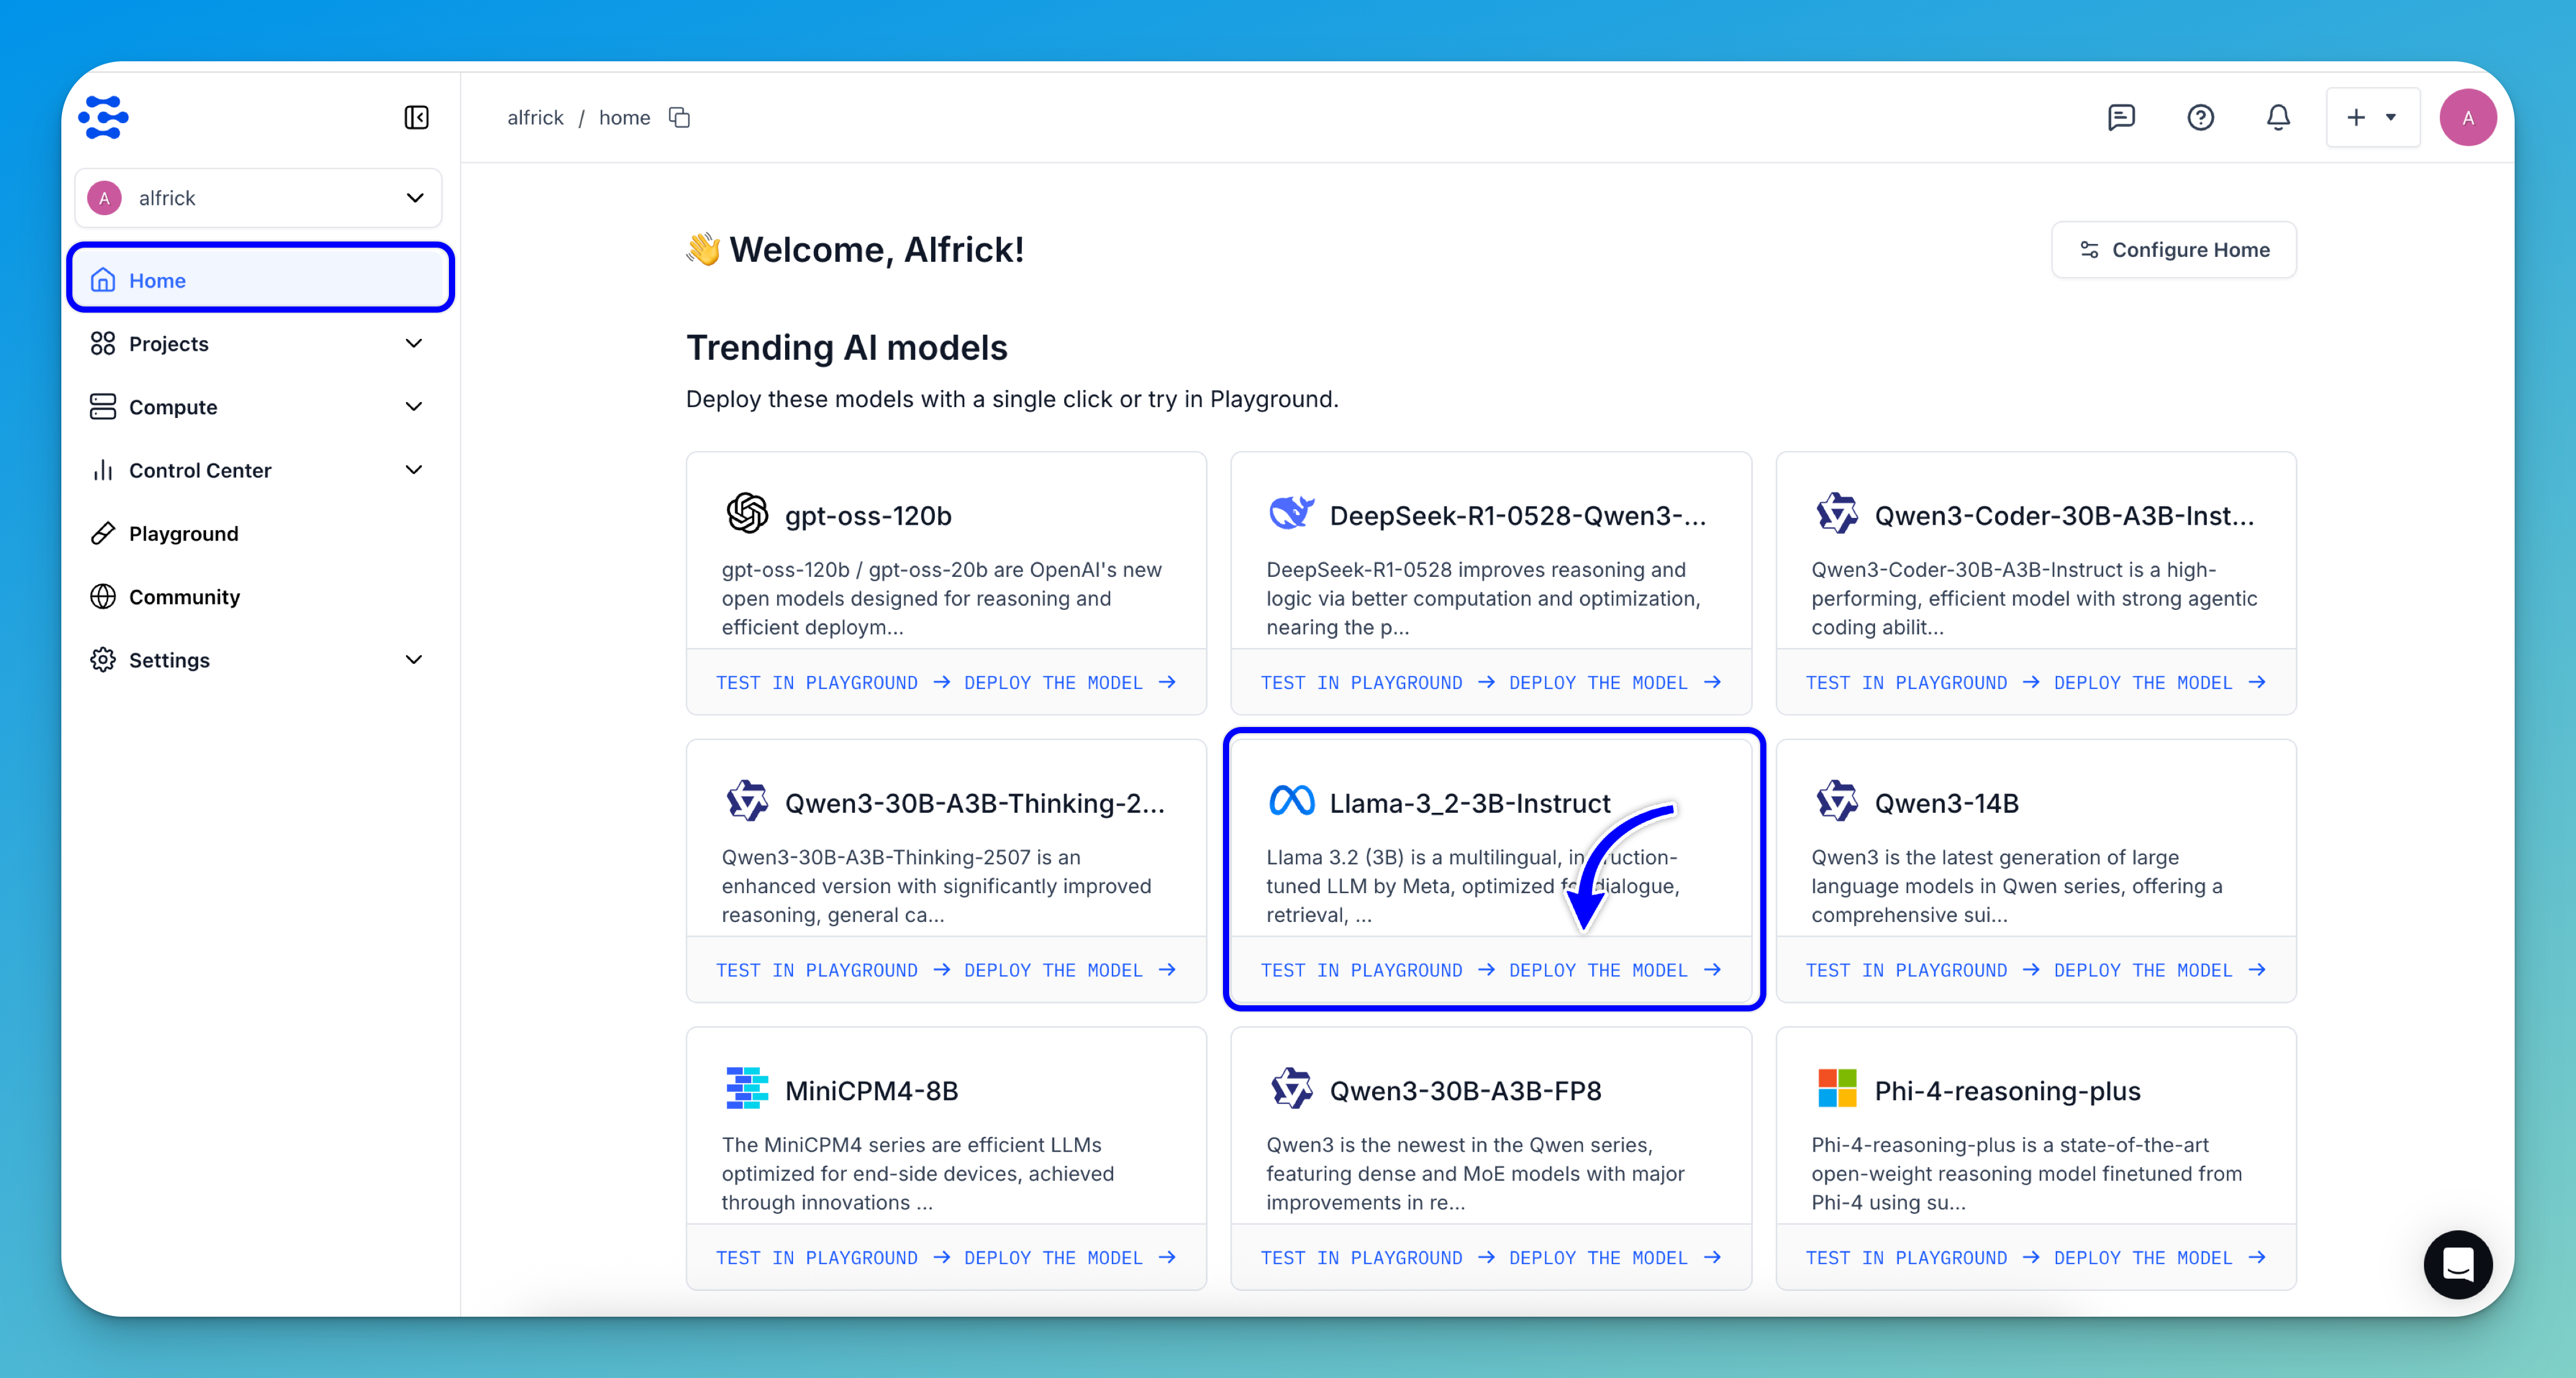Click the Qwen logo on Qwen3-30B-A3B-Thinking card
This screenshot has height=1378, width=2576.
pyautogui.click(x=747, y=801)
